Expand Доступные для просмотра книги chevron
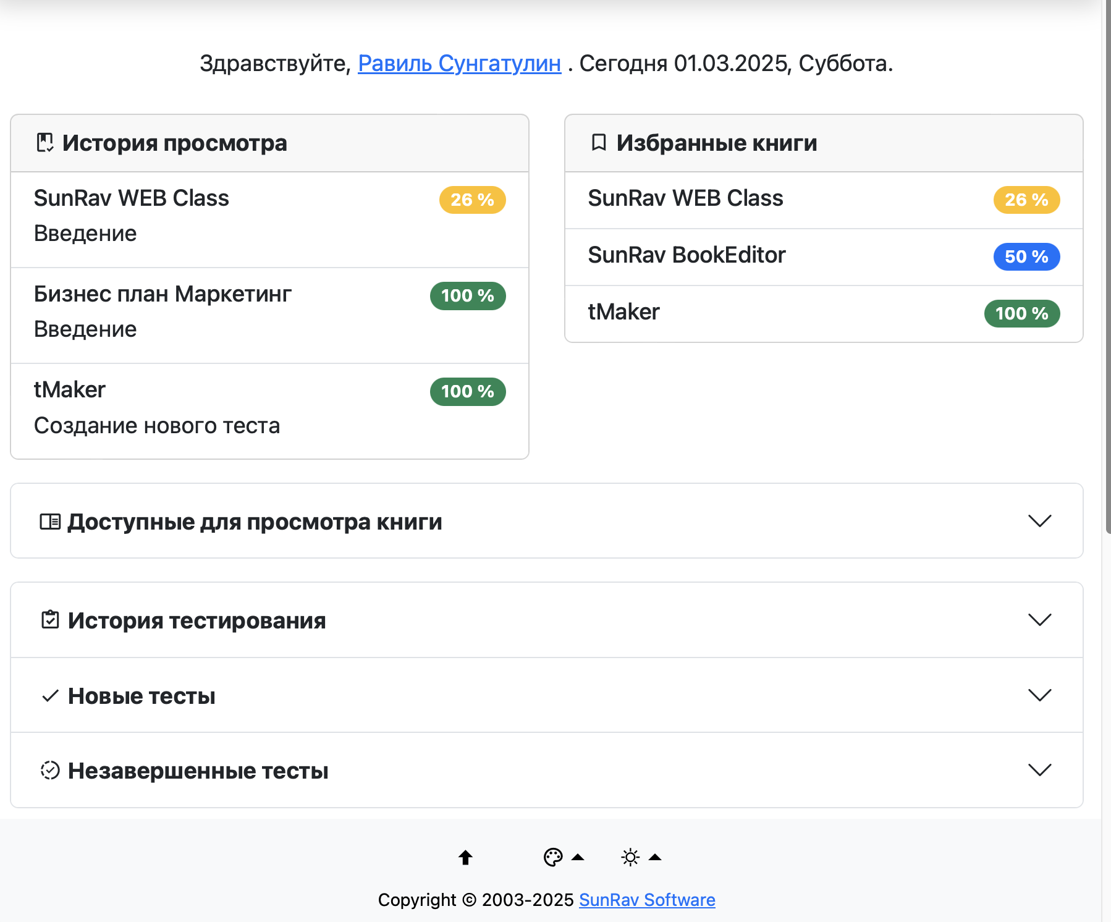Viewport: 1111px width, 922px height. [1039, 521]
